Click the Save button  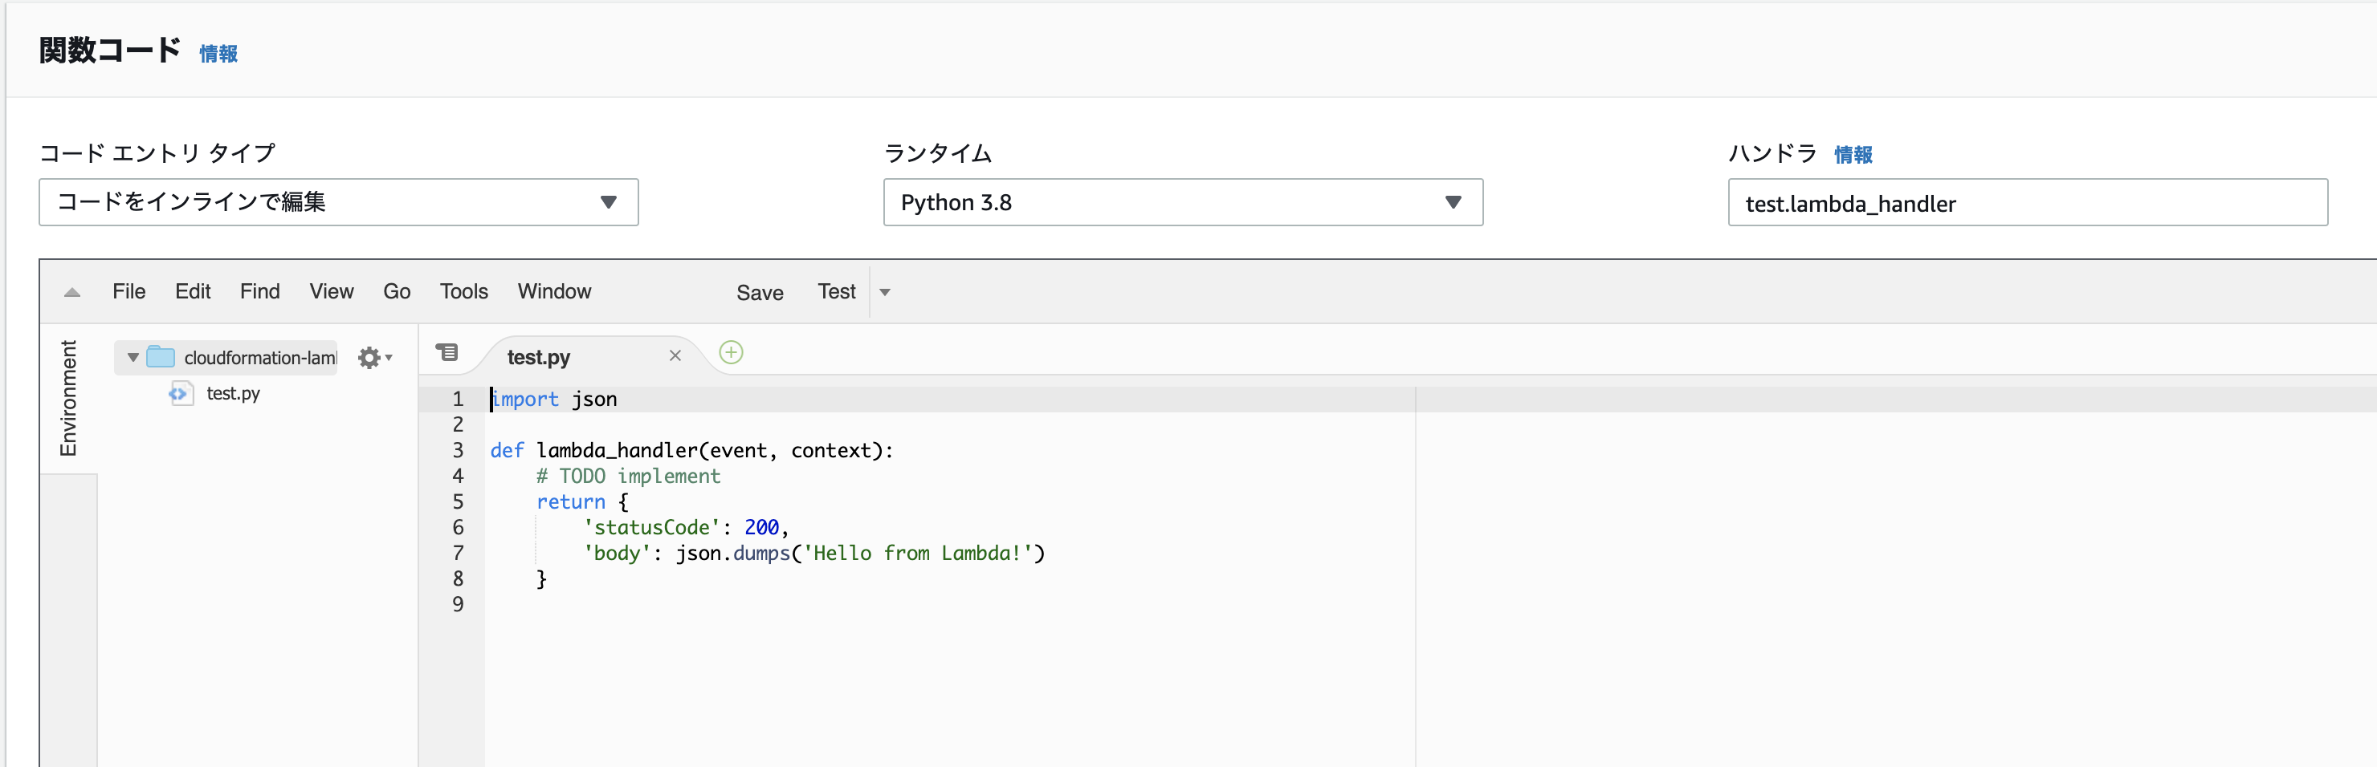[x=760, y=292]
